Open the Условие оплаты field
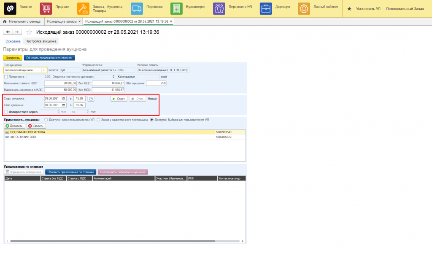The height and width of the screenshot is (253, 432). [x=163, y=70]
